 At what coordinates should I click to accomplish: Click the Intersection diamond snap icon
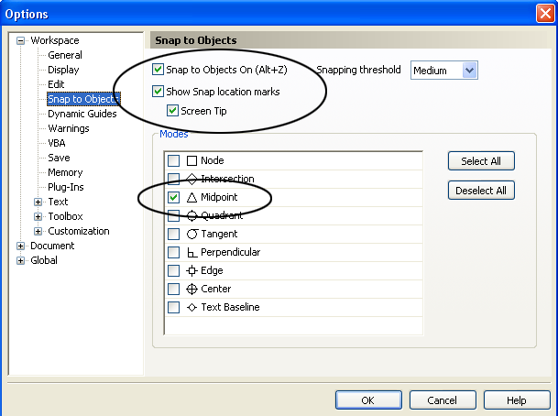(x=191, y=179)
